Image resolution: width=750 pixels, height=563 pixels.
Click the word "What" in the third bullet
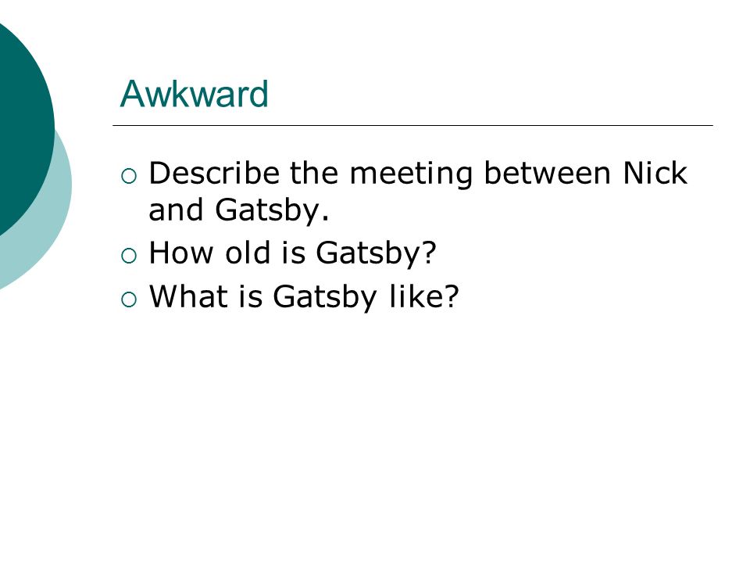point(188,296)
